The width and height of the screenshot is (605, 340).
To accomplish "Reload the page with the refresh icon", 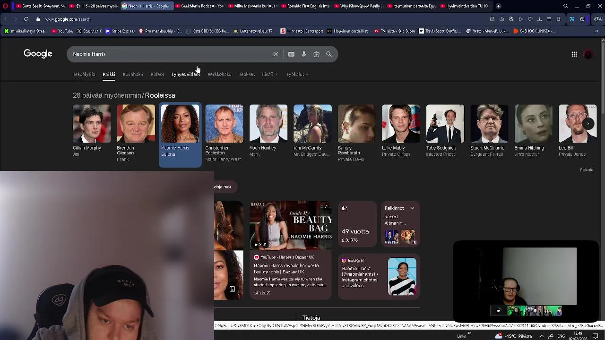I will point(26,19).
